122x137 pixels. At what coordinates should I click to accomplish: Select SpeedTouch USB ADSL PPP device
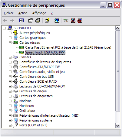pyautogui.click(x=45, y=52)
